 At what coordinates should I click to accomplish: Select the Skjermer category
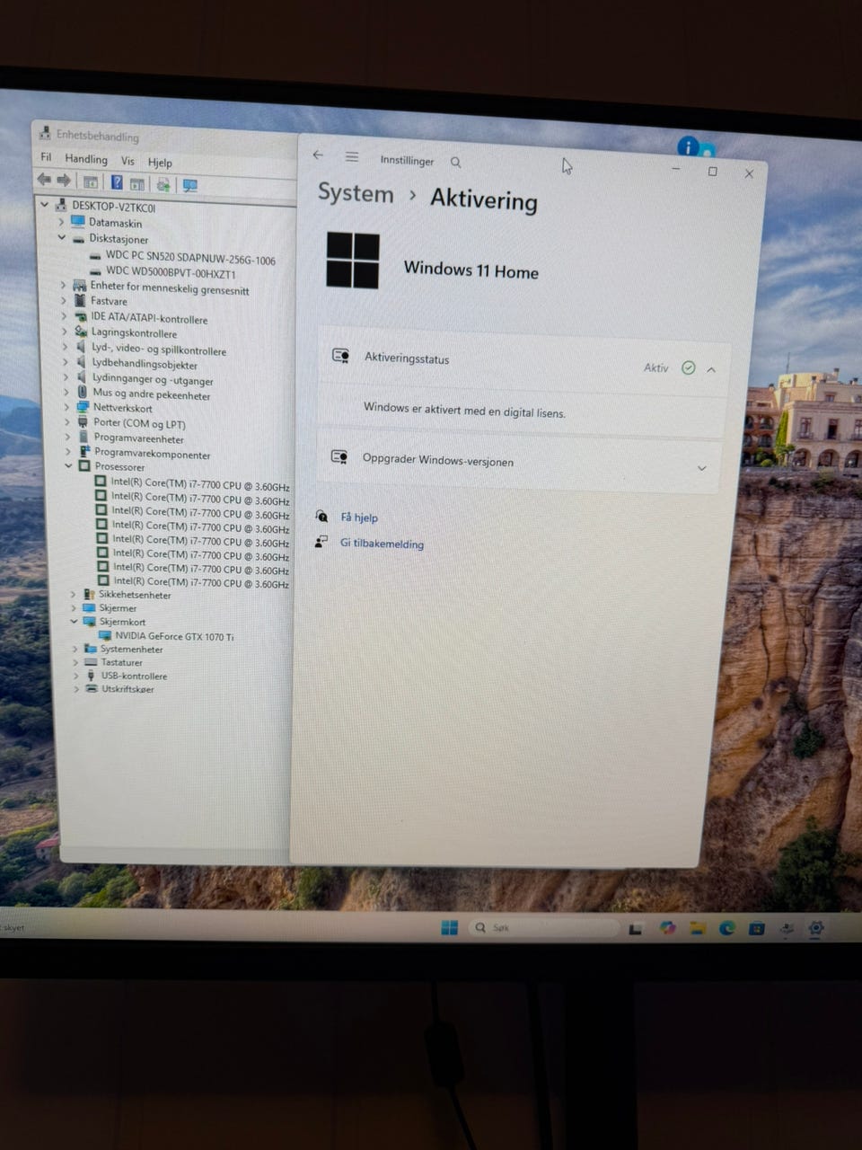tap(118, 608)
